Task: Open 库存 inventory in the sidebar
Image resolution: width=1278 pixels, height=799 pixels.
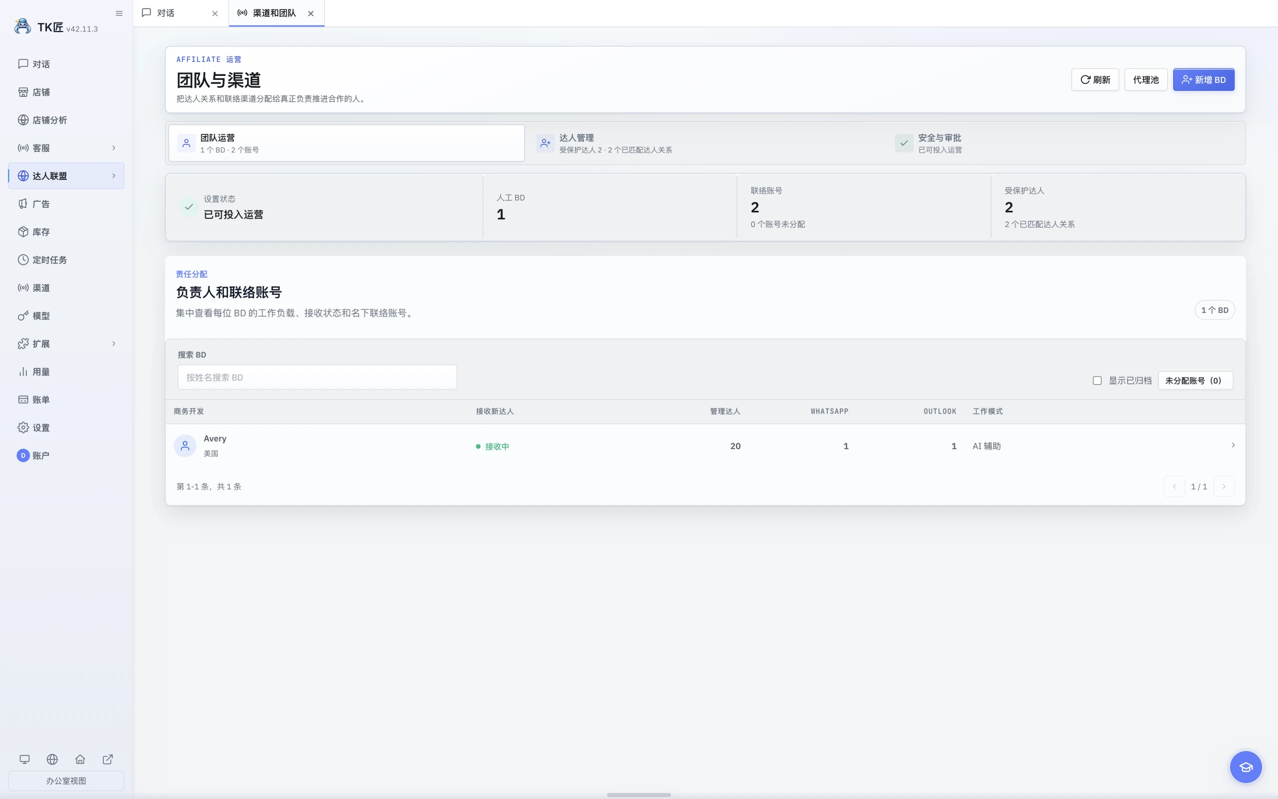Action: point(66,232)
